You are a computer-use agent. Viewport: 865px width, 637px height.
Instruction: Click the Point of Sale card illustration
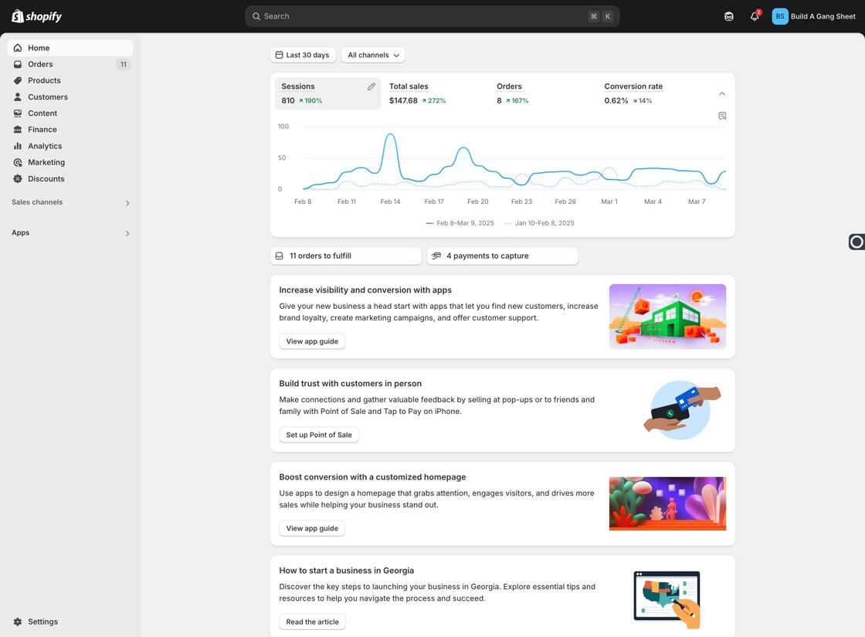(683, 410)
